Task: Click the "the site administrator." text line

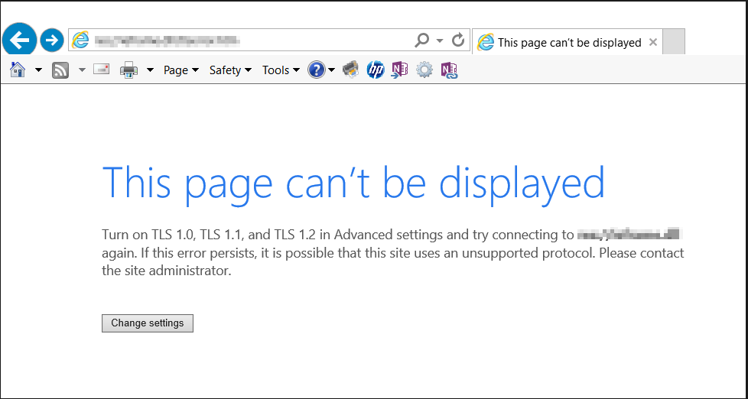Action: 167,271
